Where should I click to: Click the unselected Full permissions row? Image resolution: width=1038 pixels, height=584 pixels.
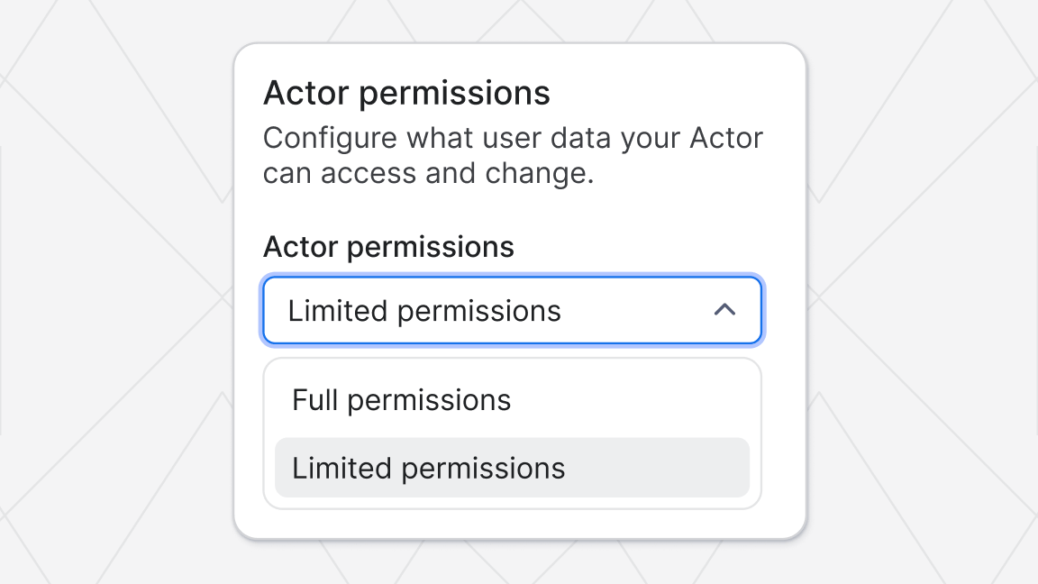[x=401, y=400]
